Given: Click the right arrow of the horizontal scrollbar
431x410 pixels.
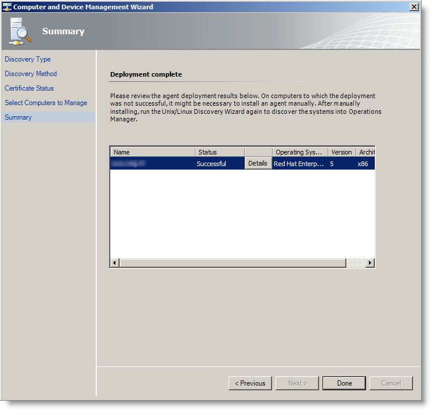Looking at the screenshot, I should [x=370, y=263].
